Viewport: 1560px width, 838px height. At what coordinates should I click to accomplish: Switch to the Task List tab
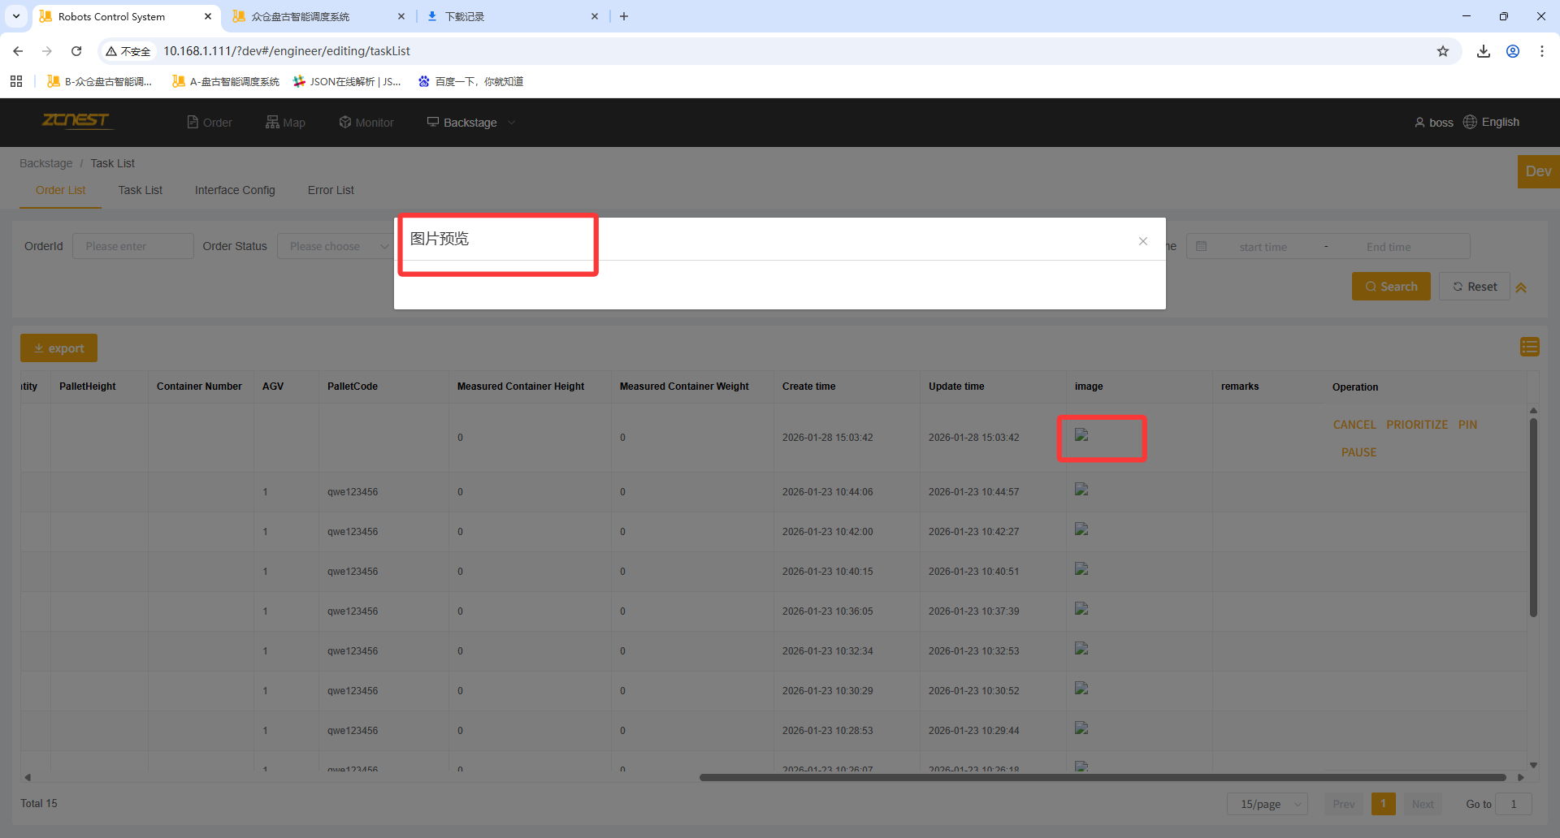(x=140, y=190)
